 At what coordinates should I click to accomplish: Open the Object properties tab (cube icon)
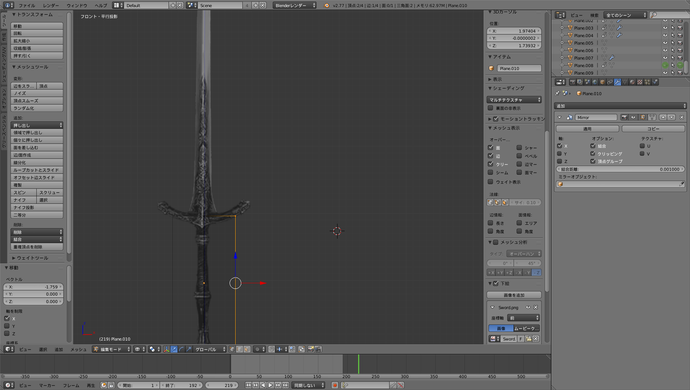tap(602, 82)
